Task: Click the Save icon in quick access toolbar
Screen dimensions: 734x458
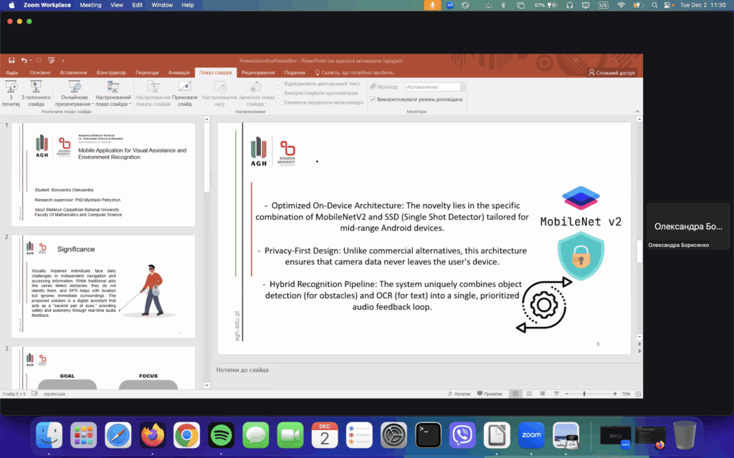Action: click(x=11, y=60)
